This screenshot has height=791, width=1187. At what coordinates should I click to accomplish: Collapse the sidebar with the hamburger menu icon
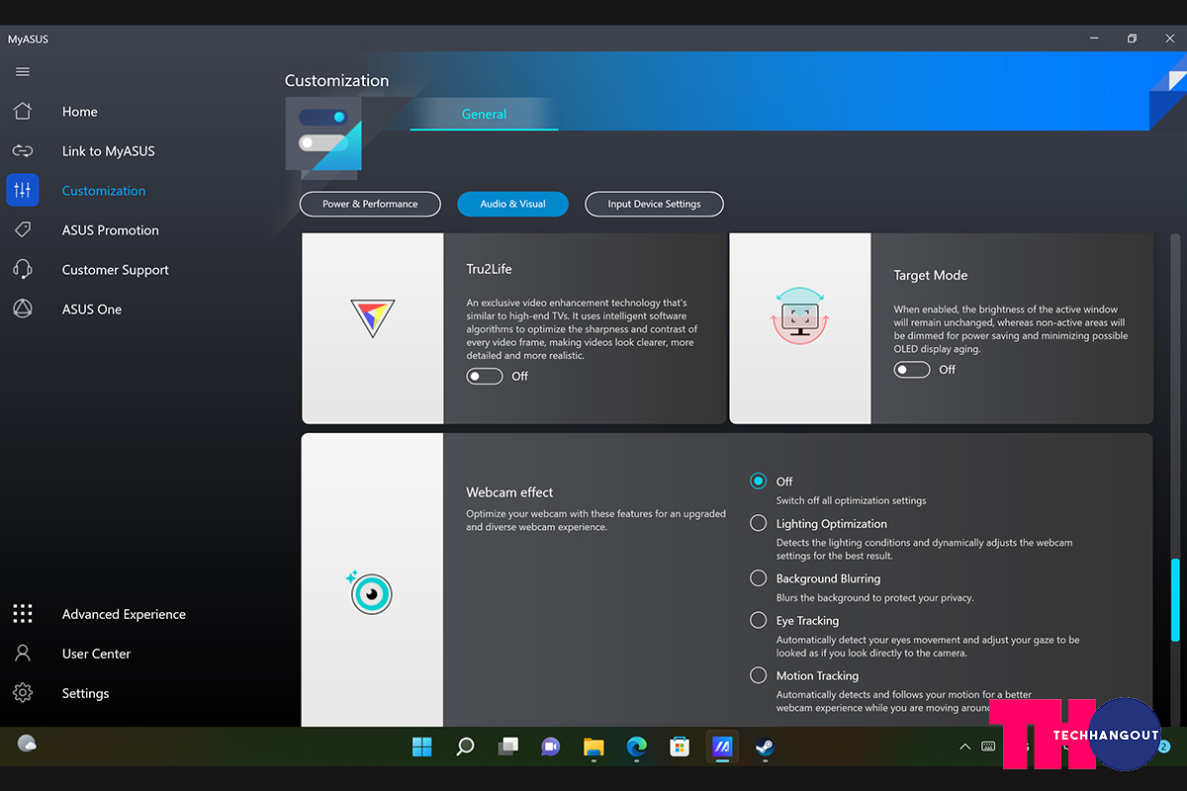23,72
